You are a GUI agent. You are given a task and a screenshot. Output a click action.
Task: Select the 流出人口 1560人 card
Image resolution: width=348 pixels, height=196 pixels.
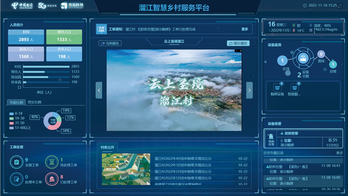point(26,54)
